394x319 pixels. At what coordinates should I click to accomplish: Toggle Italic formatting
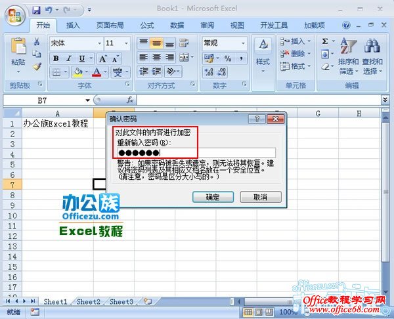69,58
